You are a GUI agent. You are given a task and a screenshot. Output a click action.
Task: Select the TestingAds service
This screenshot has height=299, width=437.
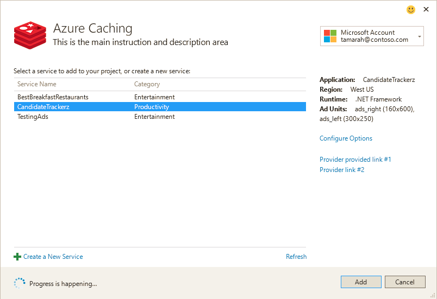click(33, 117)
